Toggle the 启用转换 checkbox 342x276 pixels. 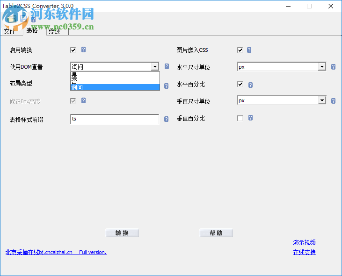[x=73, y=50]
